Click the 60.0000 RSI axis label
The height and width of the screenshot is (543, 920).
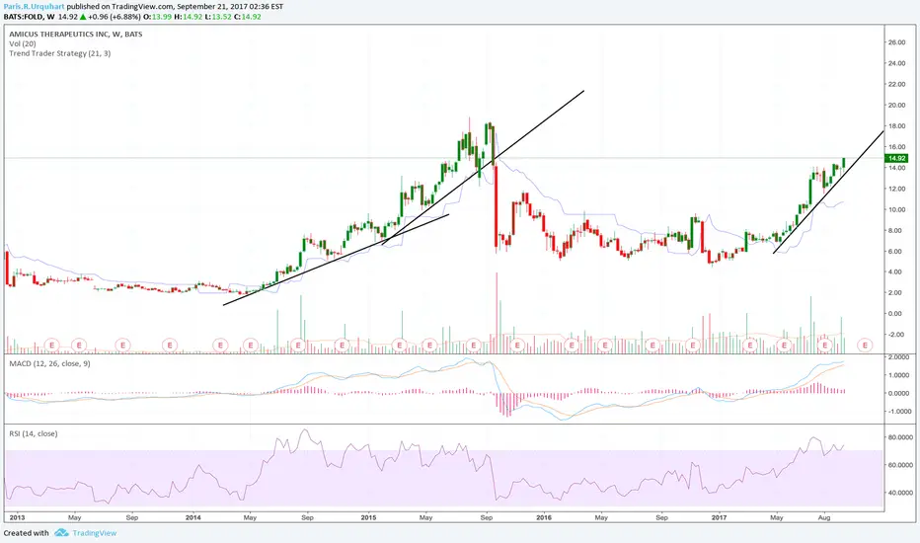(898, 465)
